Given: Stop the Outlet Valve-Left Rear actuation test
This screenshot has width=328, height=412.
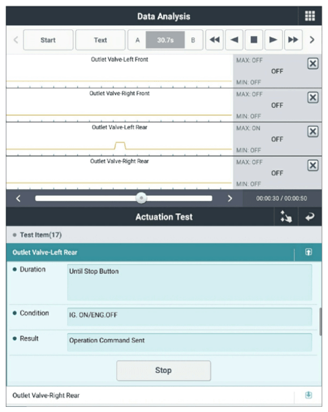Looking at the screenshot, I should coord(163,370).
